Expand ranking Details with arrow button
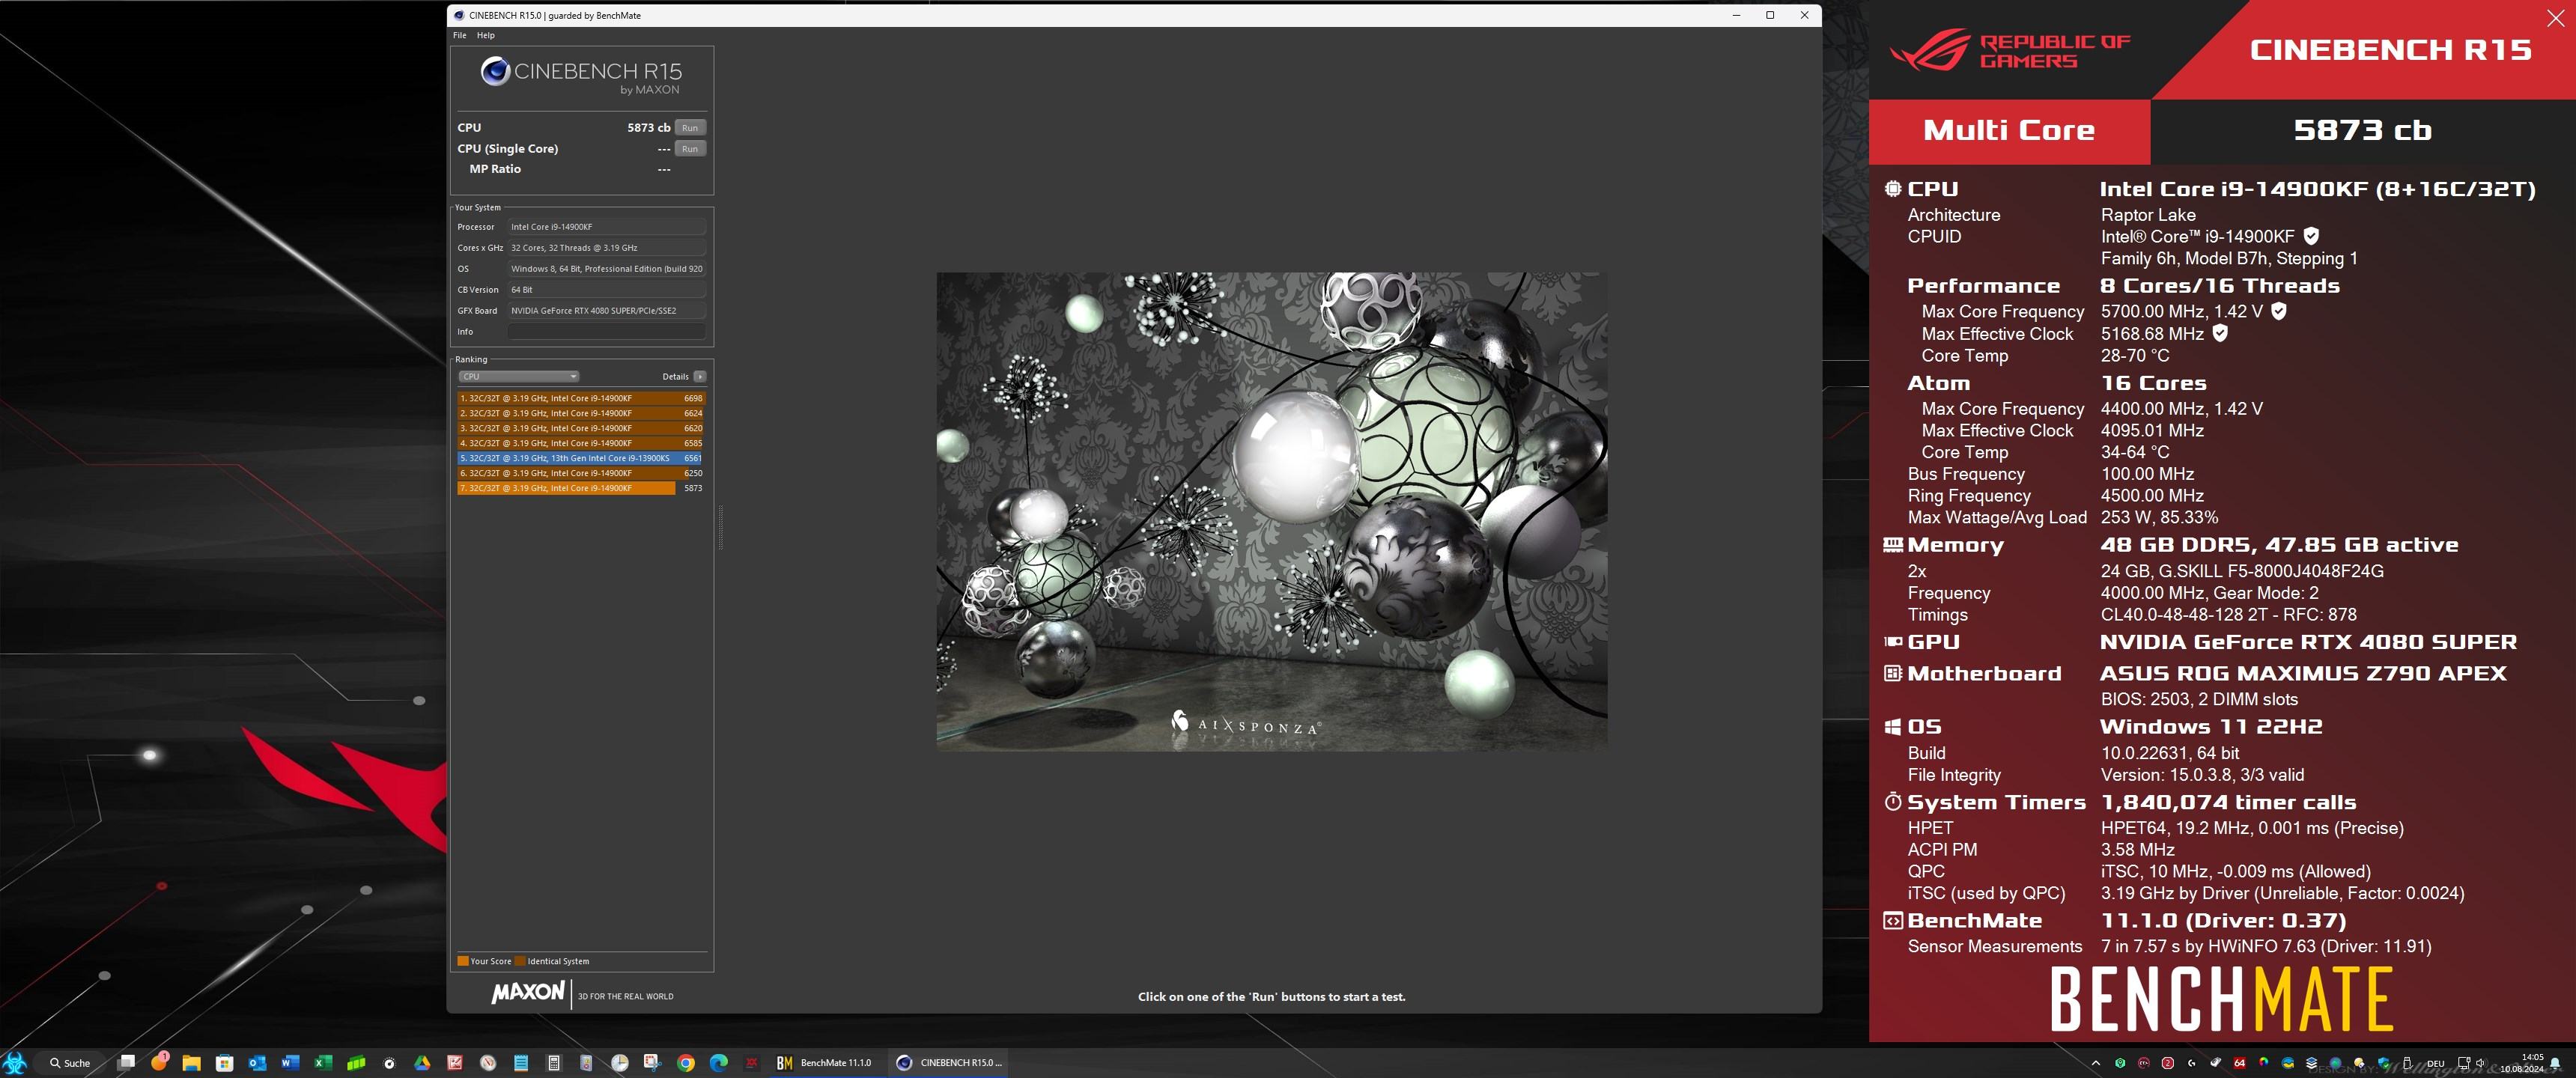Viewport: 2576px width, 1078px height. tap(700, 377)
